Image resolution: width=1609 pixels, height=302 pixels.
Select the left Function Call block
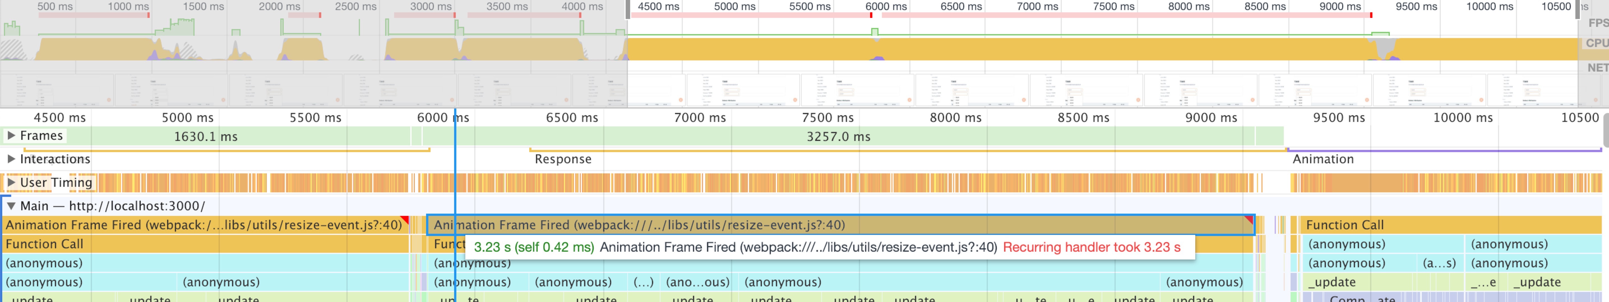coord(205,244)
